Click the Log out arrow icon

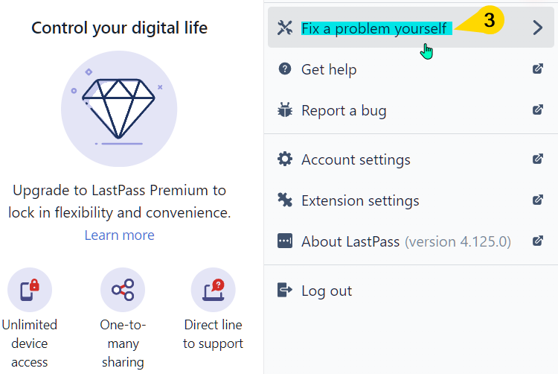pos(285,290)
